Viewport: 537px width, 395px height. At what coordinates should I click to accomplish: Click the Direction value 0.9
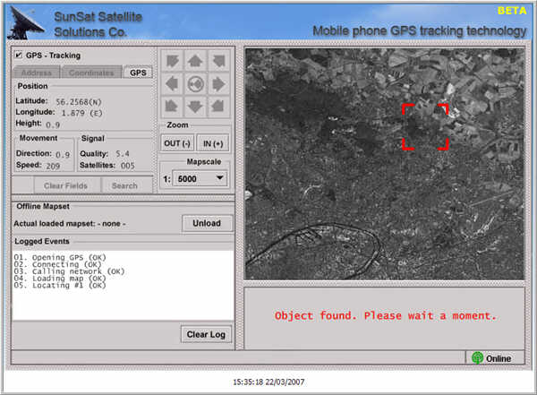pyautogui.click(x=63, y=155)
